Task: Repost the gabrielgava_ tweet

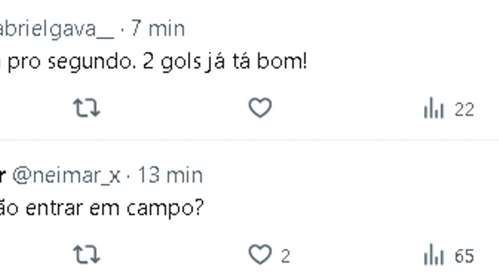Action: [86, 109]
